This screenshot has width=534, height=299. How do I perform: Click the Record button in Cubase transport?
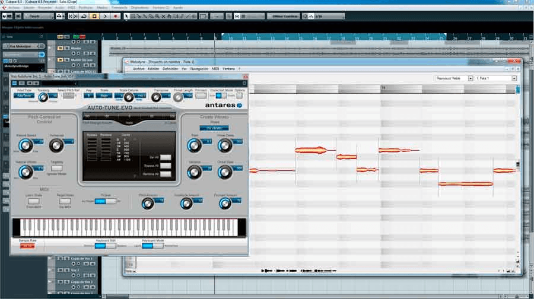point(116,16)
